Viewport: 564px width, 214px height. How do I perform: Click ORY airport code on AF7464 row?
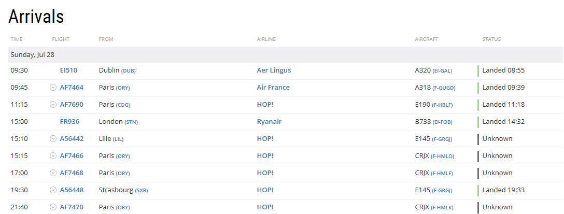pyautogui.click(x=123, y=88)
